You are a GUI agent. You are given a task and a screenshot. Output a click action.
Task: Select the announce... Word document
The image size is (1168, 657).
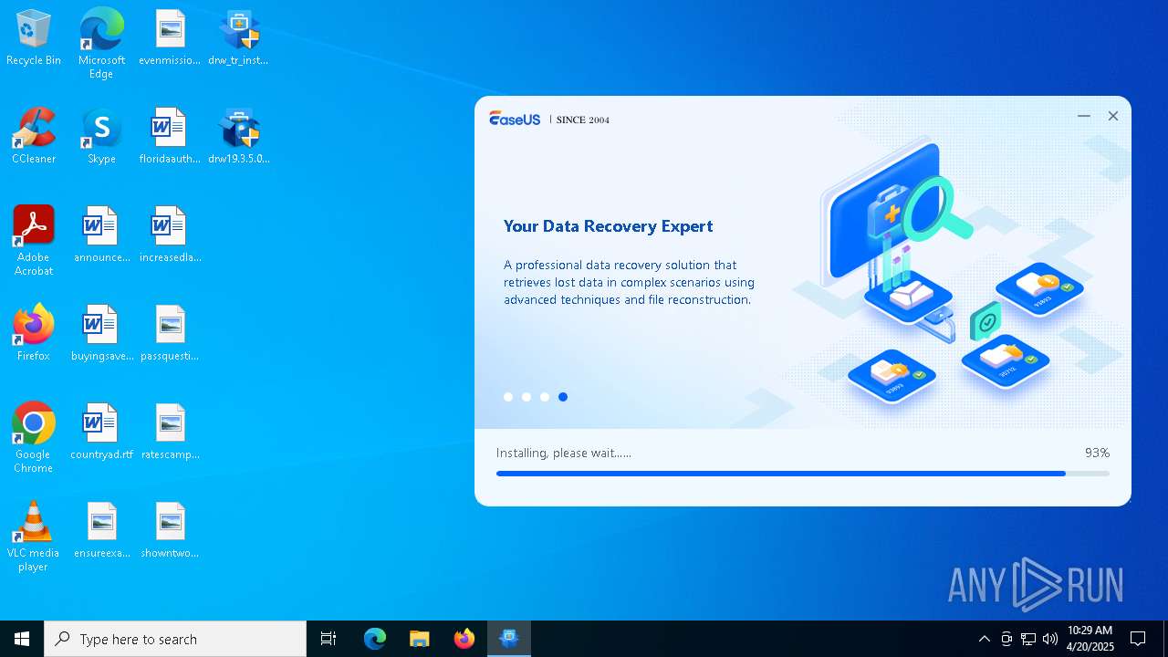click(x=101, y=235)
